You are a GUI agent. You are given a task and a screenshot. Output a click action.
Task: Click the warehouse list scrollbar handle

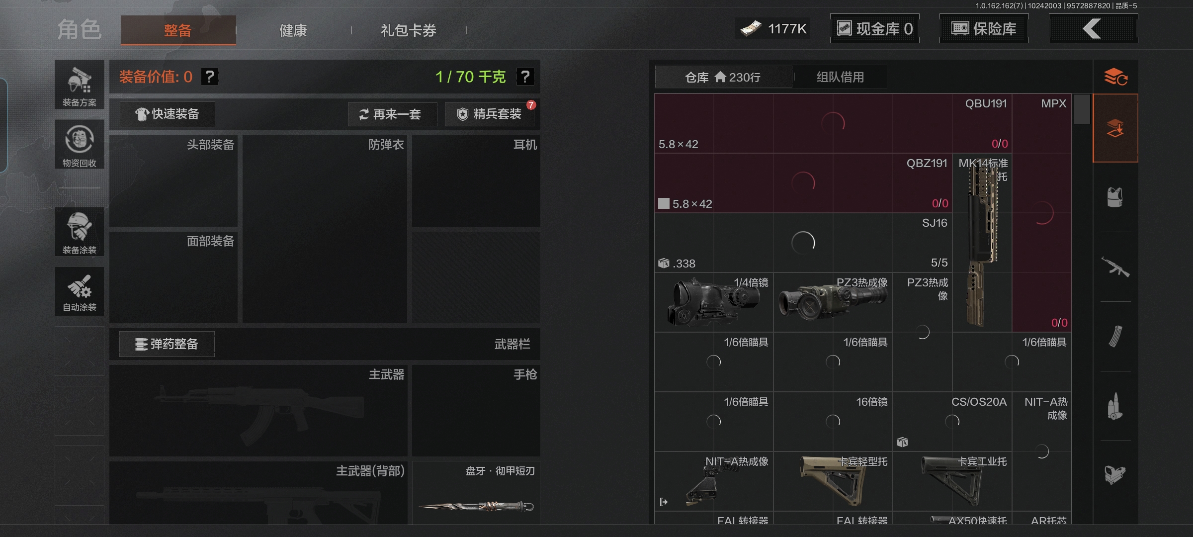tap(1082, 109)
